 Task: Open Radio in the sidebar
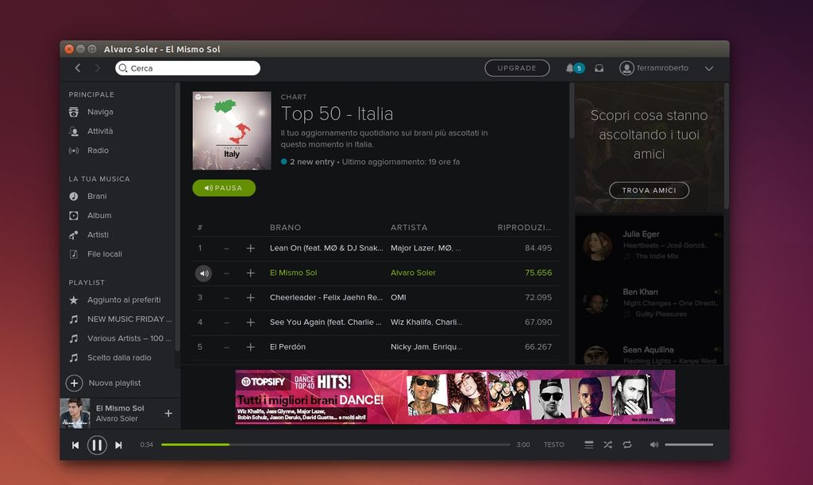[98, 151]
